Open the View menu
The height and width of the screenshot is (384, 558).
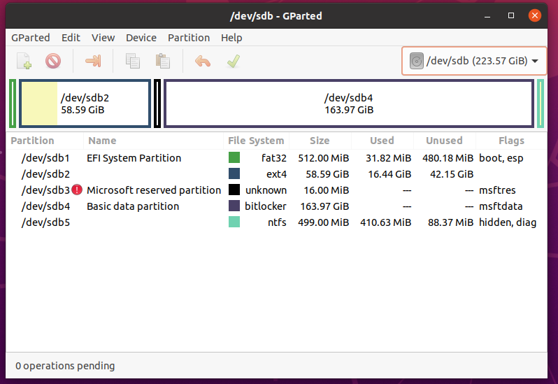pos(103,38)
